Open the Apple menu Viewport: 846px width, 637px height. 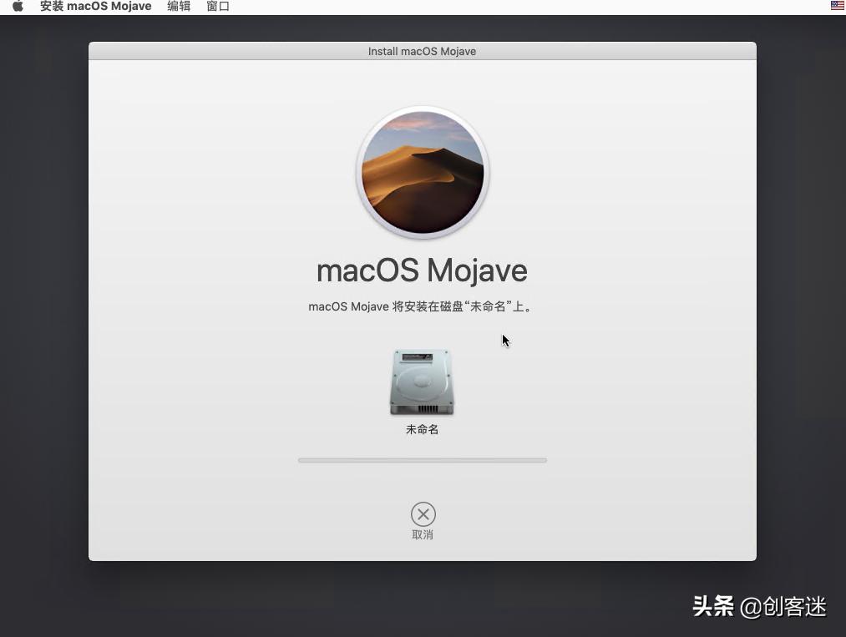[17, 6]
